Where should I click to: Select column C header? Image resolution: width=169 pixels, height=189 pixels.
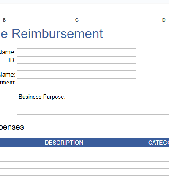[76, 20]
